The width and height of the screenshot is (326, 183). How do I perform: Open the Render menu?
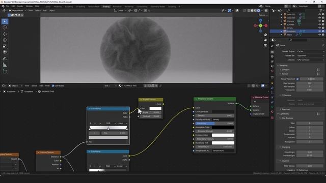20,6
